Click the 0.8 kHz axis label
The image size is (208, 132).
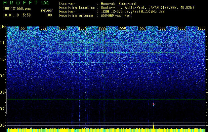pos(3,92)
